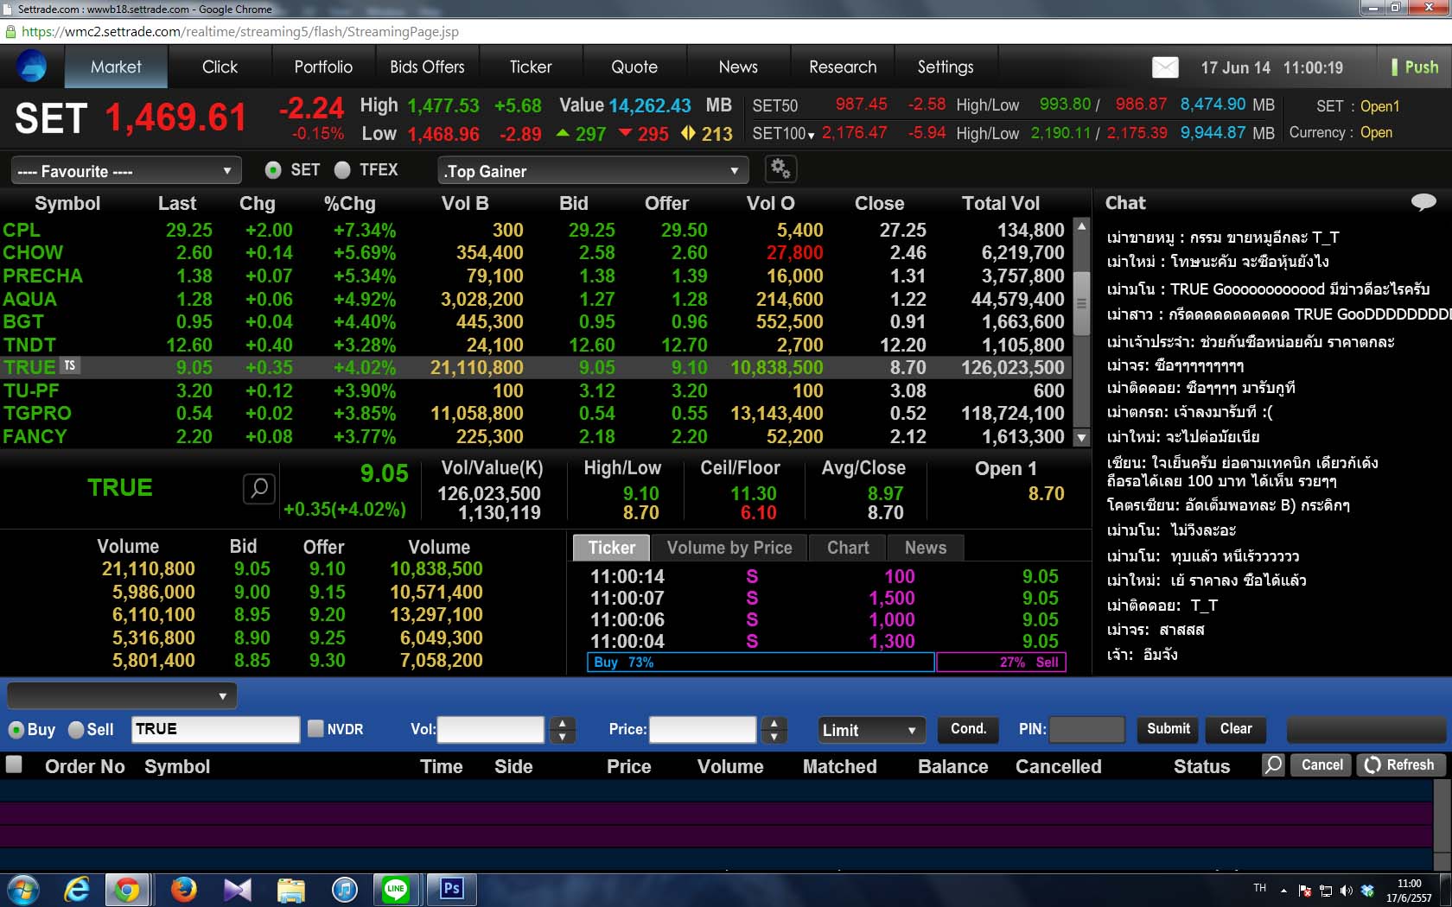Viewport: 1452px width, 907px height.
Task: Click the order search magnifier icon
Action: pos(1273,765)
